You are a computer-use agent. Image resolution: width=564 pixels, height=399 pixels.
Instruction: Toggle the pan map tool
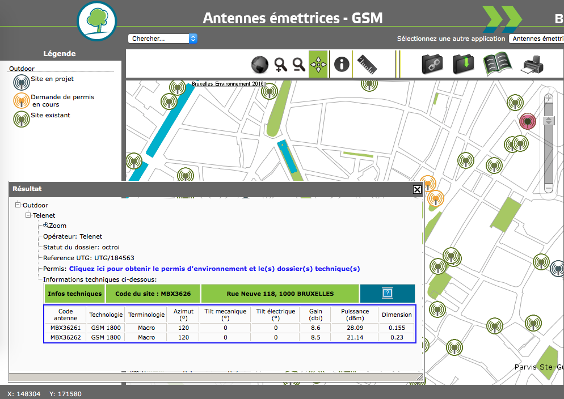[x=318, y=64]
